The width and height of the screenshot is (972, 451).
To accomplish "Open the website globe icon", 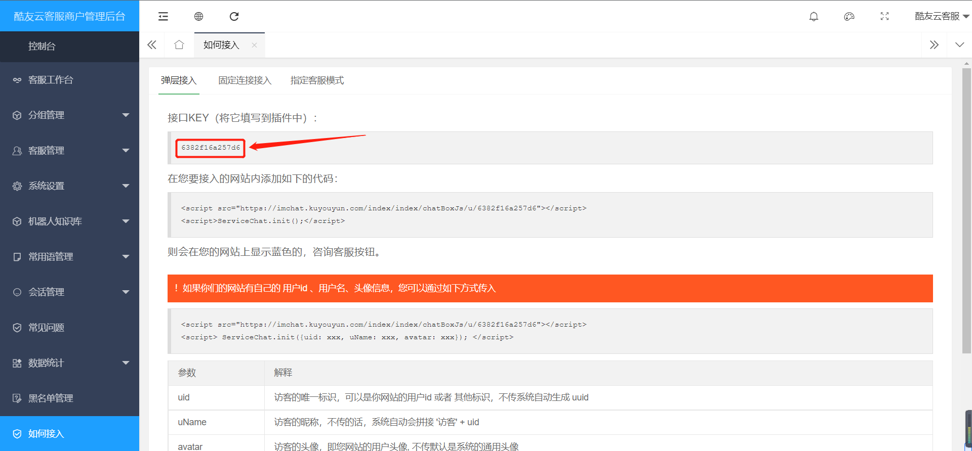I will coord(198,16).
